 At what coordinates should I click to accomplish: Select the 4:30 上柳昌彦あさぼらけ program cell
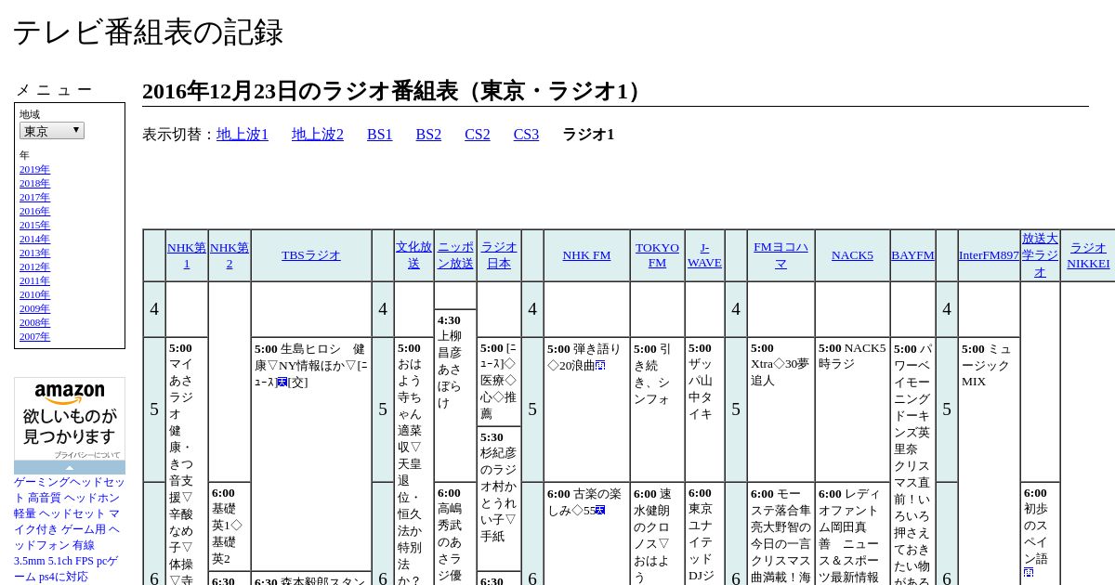point(455,395)
